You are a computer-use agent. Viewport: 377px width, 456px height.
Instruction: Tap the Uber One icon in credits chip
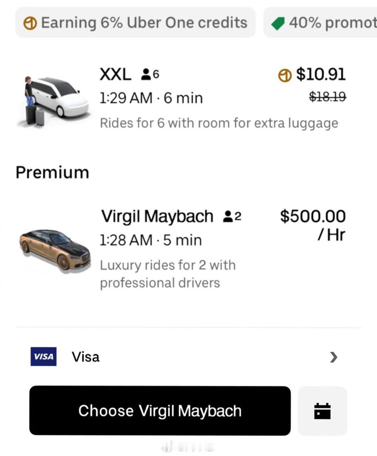tap(30, 23)
